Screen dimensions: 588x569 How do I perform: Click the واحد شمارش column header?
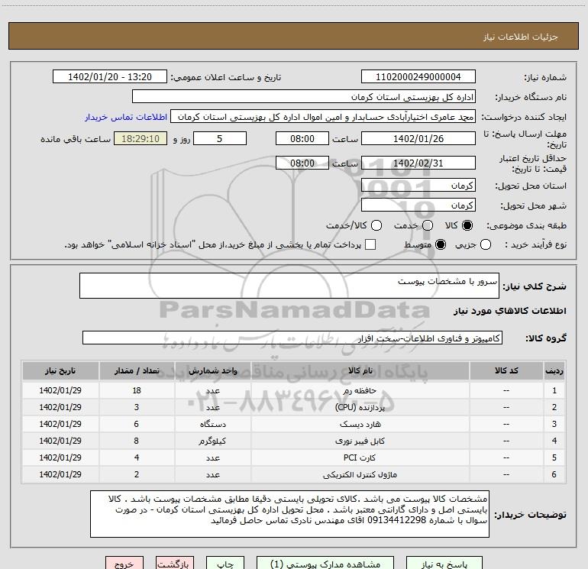212,370
